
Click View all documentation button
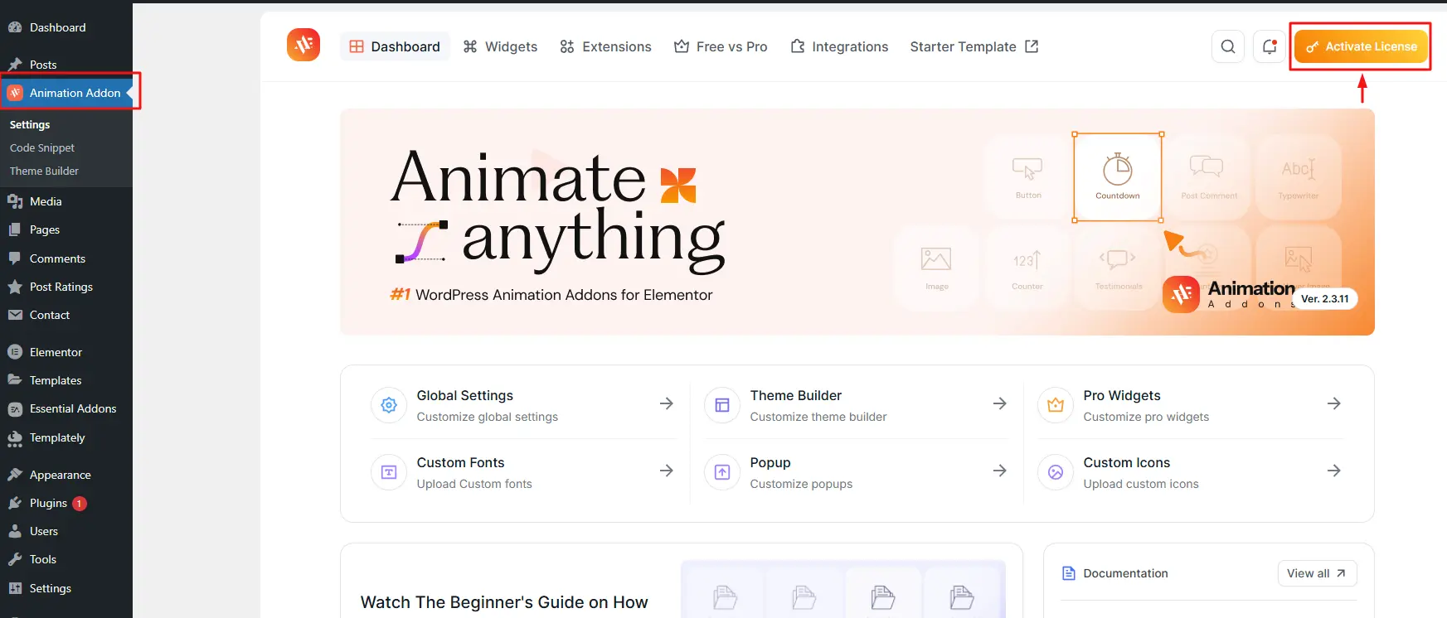pos(1317,573)
